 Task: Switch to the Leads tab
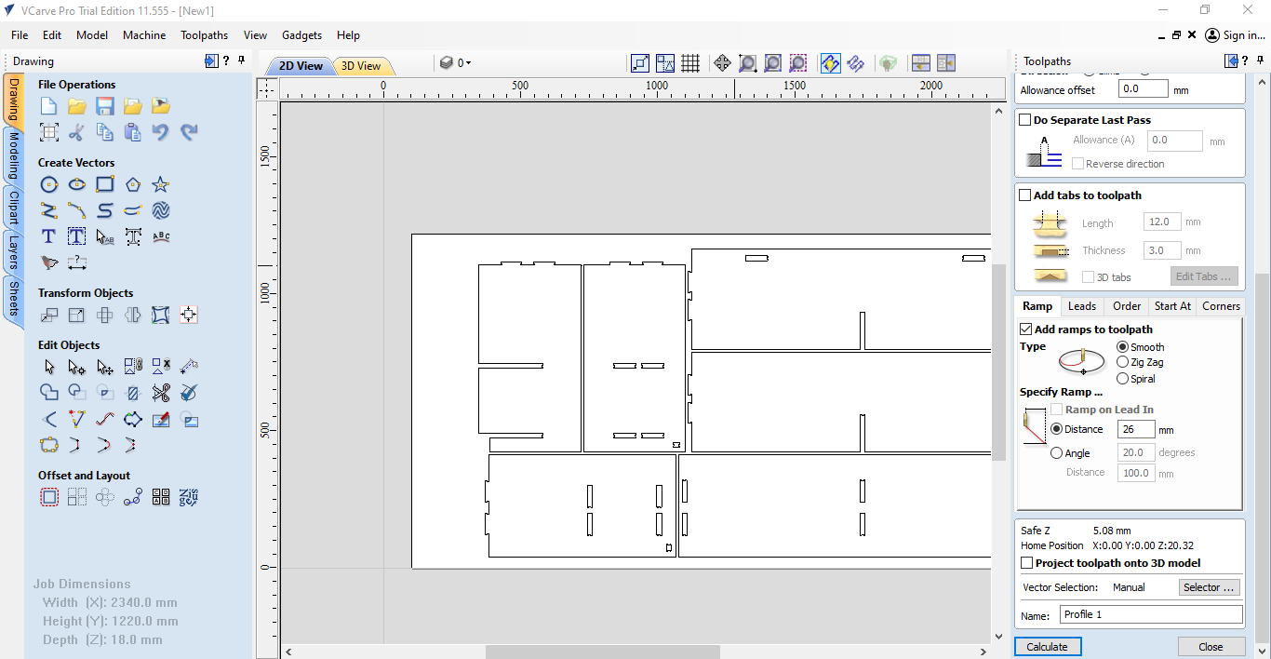(x=1081, y=306)
